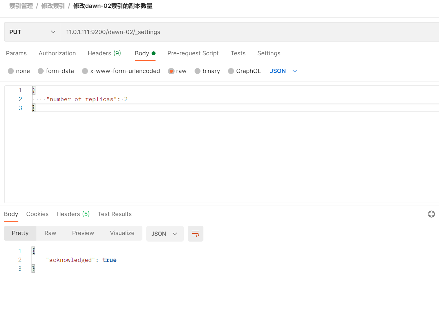Click the globe network icon in response panel
This screenshot has width=439, height=328.
pos(431,214)
